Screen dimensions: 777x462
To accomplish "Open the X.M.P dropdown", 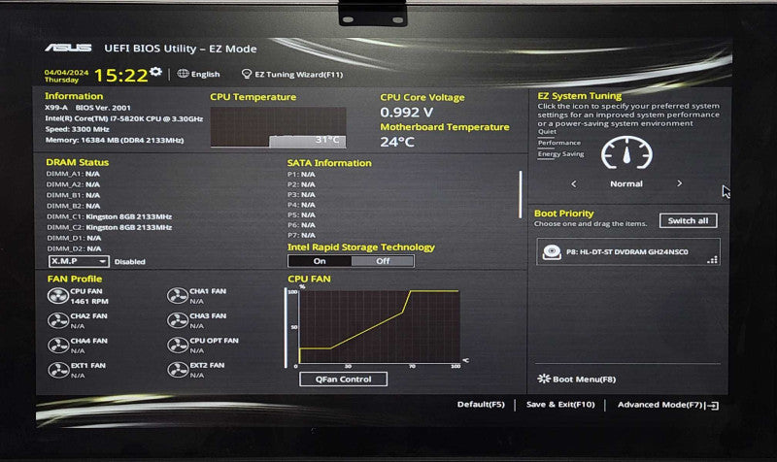I will (79, 261).
